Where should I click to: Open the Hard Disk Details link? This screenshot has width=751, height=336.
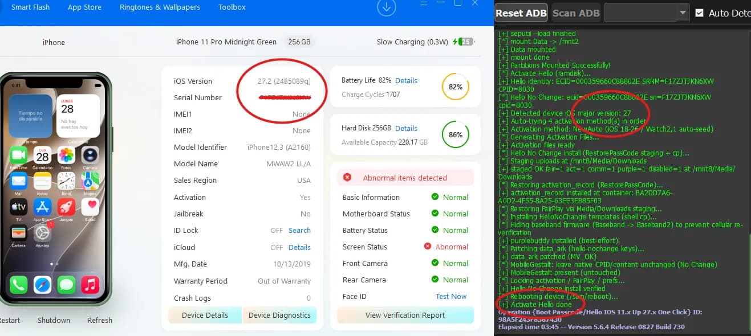[x=406, y=128]
